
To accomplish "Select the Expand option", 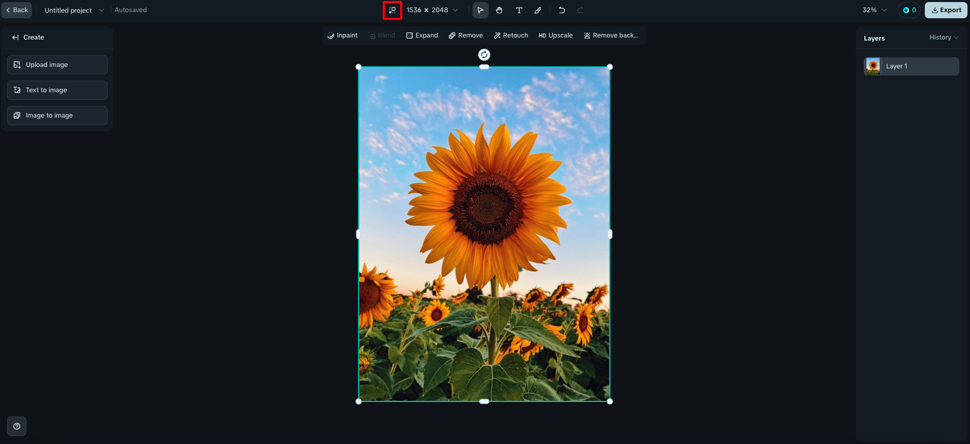I will [422, 35].
